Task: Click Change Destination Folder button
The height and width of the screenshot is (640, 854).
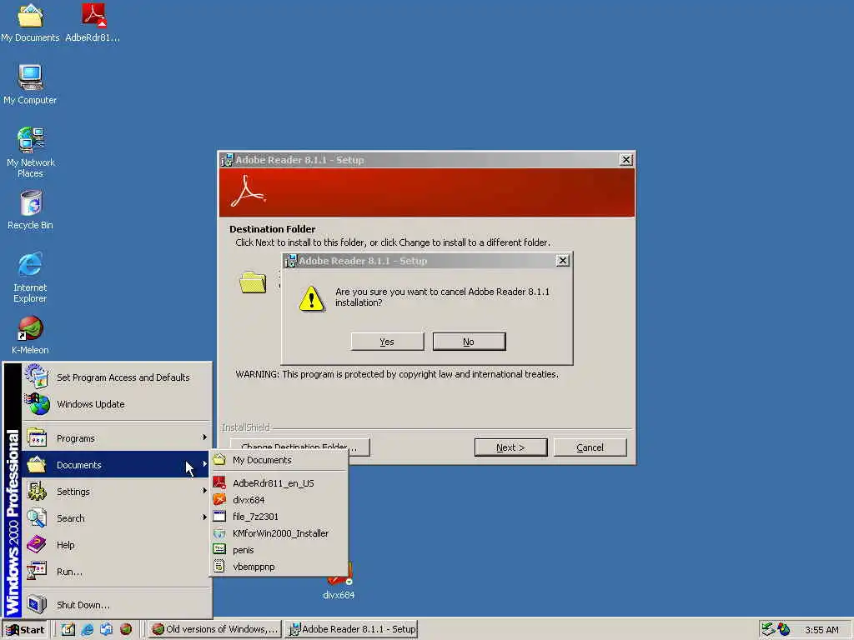Action: [x=300, y=447]
